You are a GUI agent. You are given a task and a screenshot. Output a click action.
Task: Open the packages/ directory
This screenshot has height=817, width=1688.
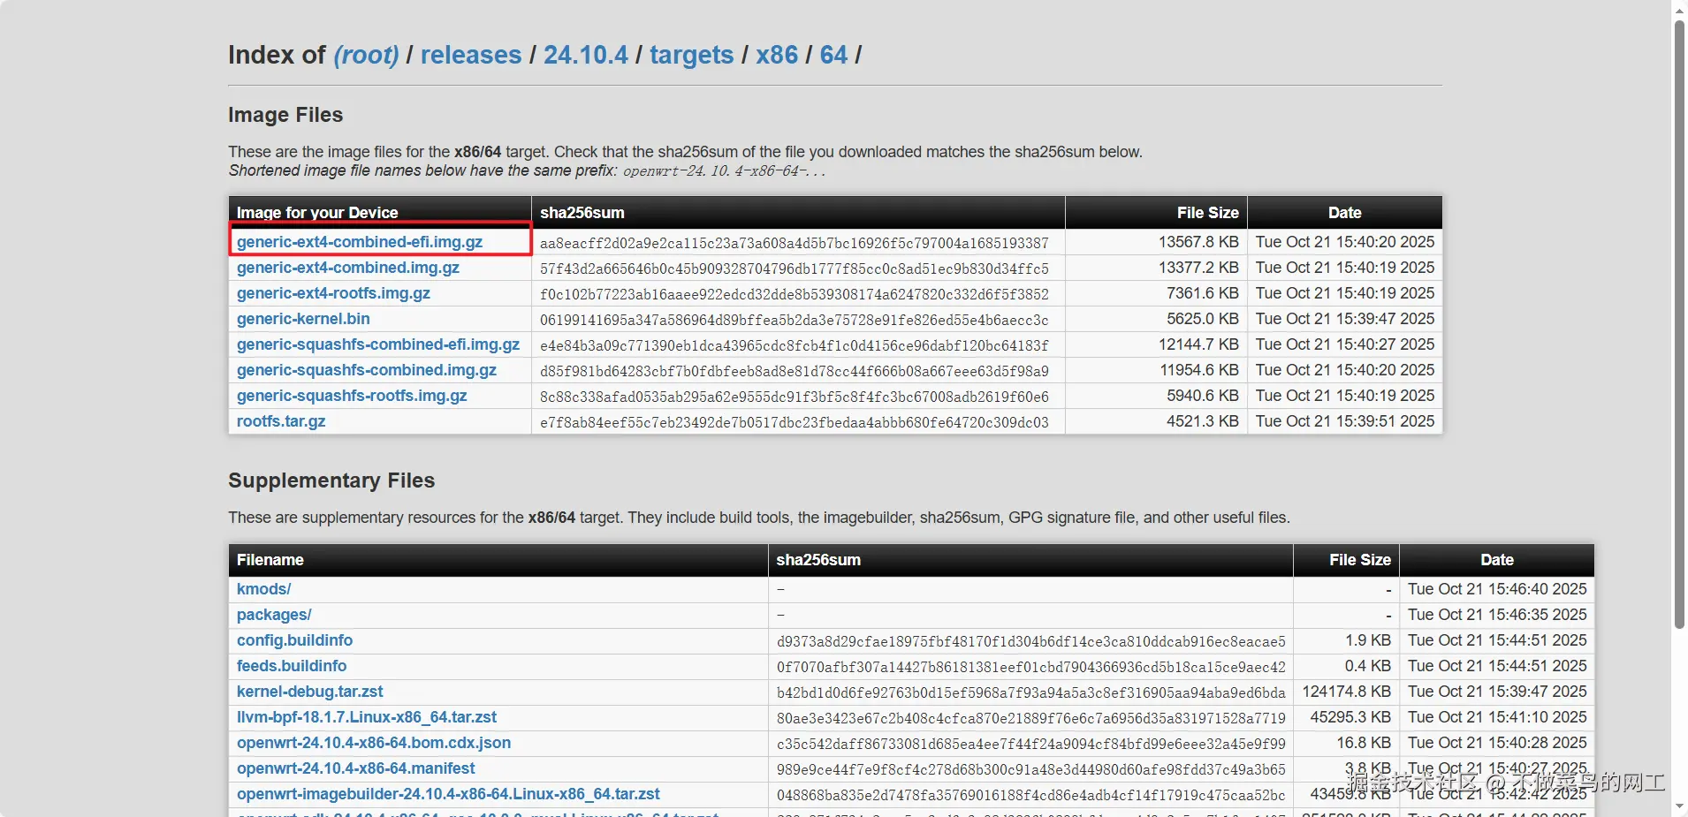click(274, 615)
